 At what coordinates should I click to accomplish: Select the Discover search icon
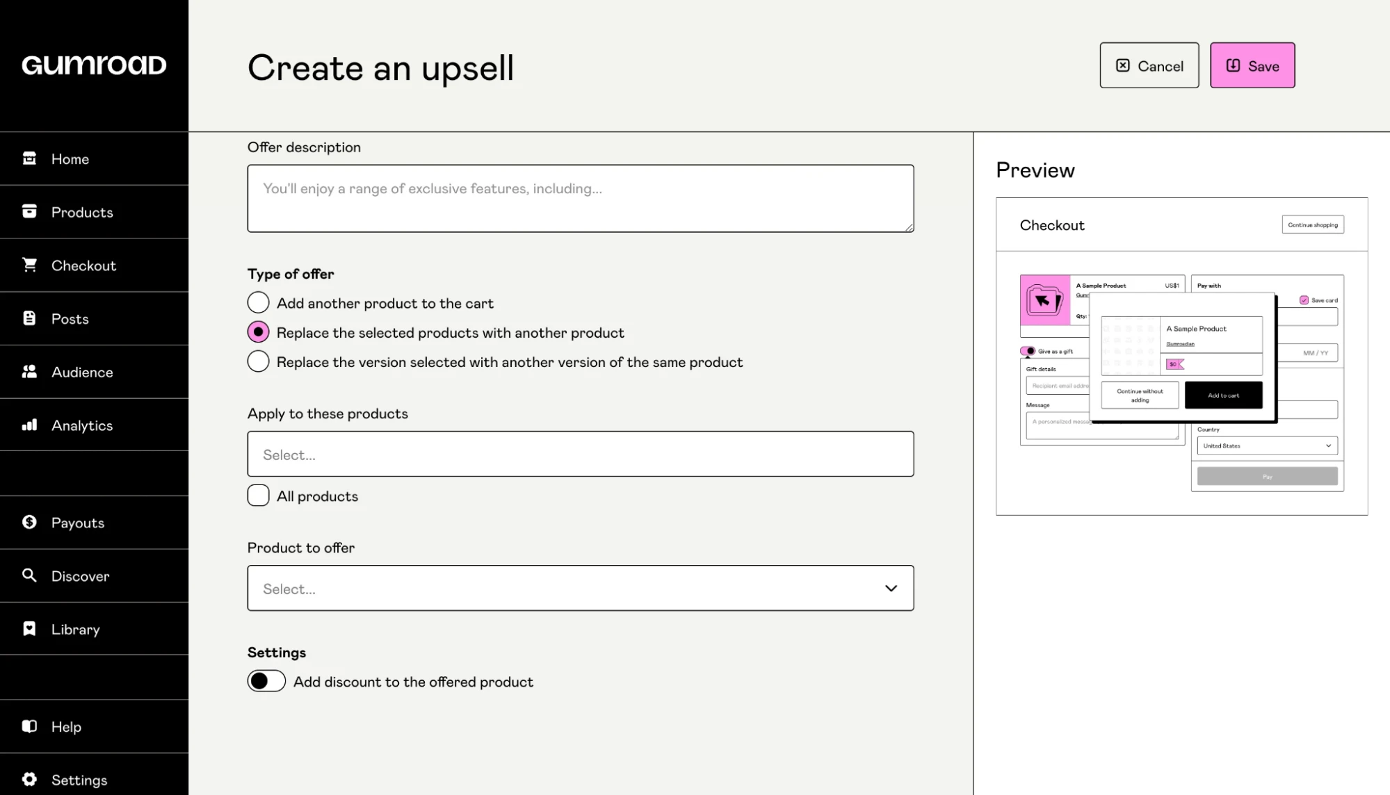pos(29,575)
